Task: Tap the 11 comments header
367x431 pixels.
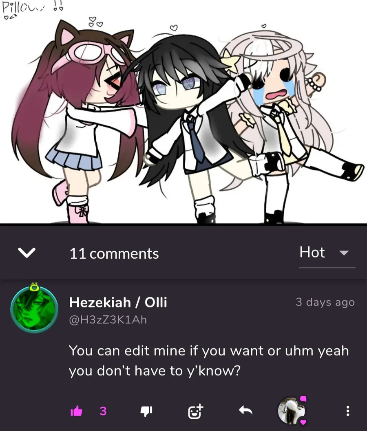Action: coord(114,253)
